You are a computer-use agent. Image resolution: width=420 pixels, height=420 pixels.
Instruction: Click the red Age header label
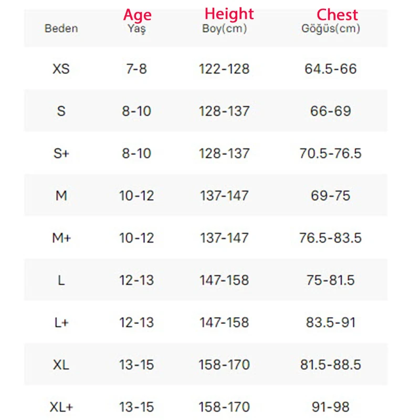pyautogui.click(x=138, y=15)
